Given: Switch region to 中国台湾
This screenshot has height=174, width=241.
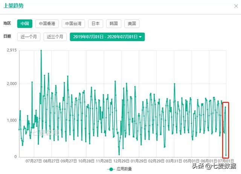Looking at the screenshot, I should (73, 24).
